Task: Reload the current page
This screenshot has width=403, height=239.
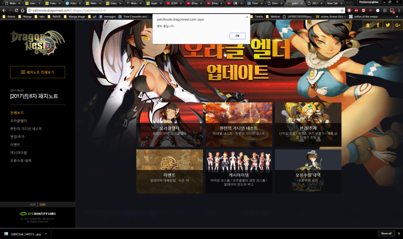Action: point(16,11)
